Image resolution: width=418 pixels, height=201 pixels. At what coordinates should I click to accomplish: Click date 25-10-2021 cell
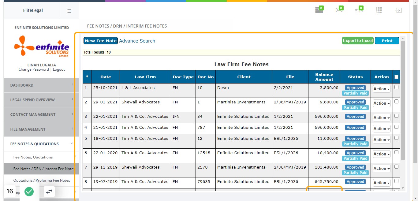point(106,87)
